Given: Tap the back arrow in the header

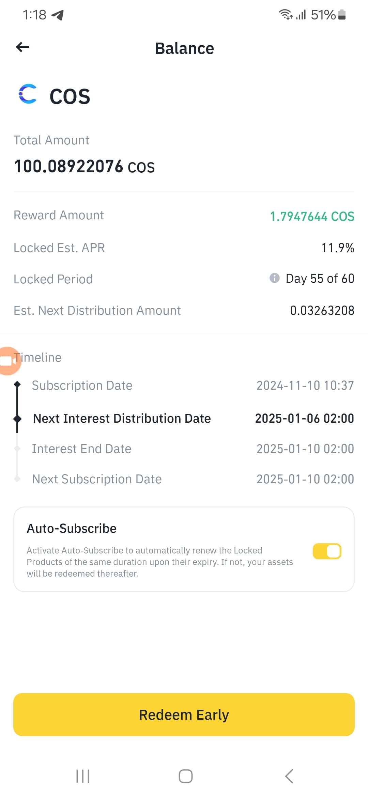Looking at the screenshot, I should coord(22,47).
